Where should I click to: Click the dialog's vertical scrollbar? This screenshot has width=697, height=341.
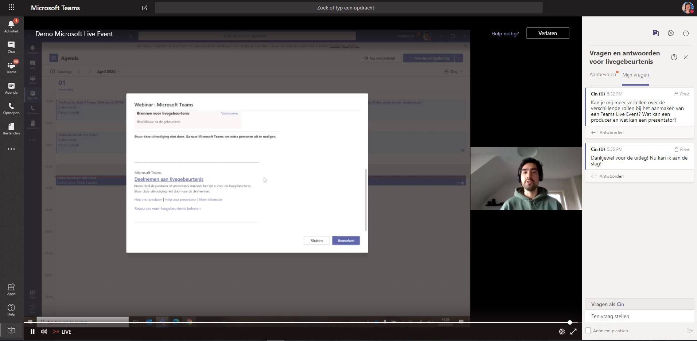click(x=366, y=200)
